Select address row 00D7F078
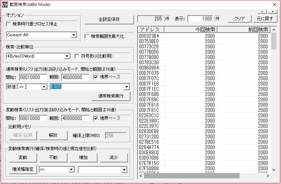 click(x=204, y=73)
